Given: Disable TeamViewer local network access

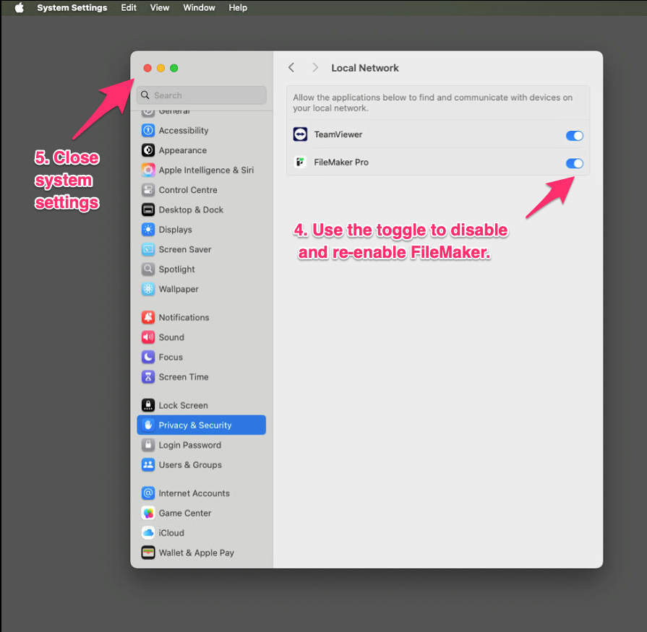Looking at the screenshot, I should click(x=575, y=135).
